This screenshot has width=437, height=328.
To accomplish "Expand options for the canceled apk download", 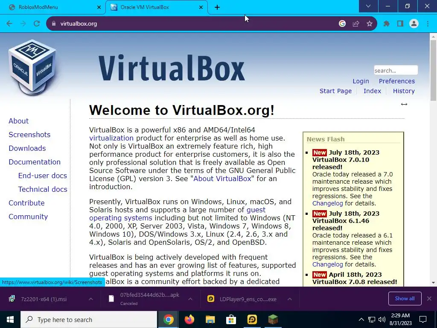I will click(x=190, y=299).
